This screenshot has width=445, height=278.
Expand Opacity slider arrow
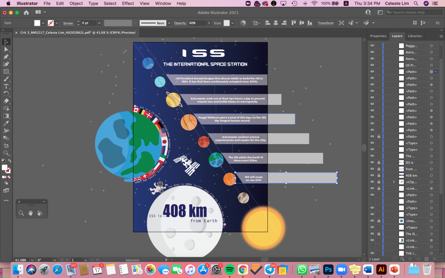(x=209, y=23)
